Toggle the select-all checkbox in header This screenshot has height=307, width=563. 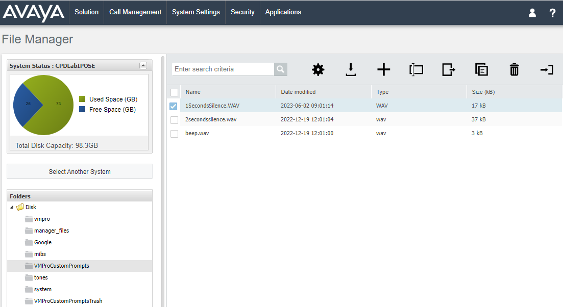point(174,92)
